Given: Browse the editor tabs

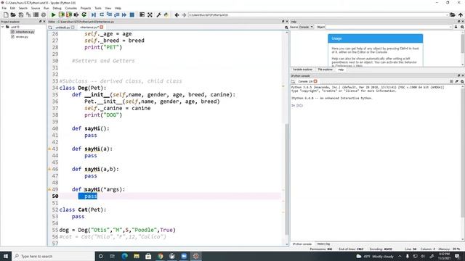Looking at the screenshot, I should tap(50, 28).
